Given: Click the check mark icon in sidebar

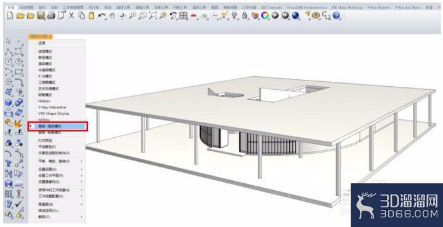Looking at the screenshot, I should tap(19, 204).
